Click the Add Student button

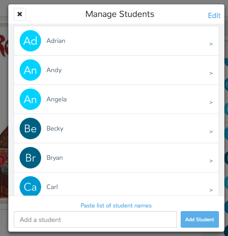[200, 219]
